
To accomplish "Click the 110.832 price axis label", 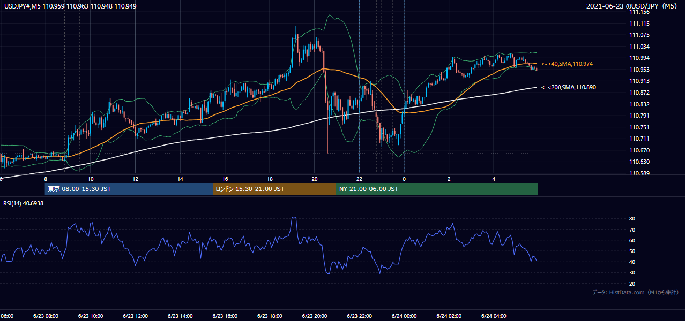I will [x=639, y=104].
